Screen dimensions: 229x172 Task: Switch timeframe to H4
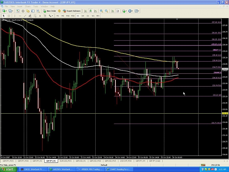pos(83,16)
